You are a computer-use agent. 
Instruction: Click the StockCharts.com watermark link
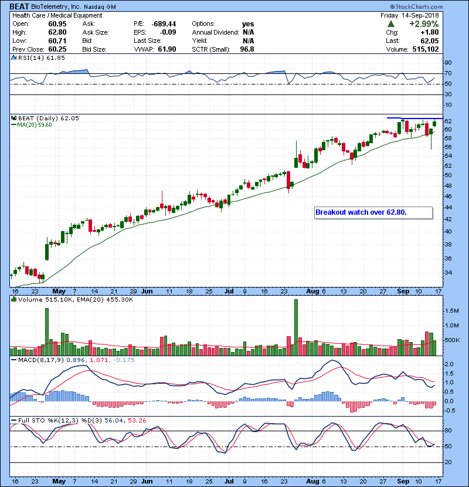[419, 6]
